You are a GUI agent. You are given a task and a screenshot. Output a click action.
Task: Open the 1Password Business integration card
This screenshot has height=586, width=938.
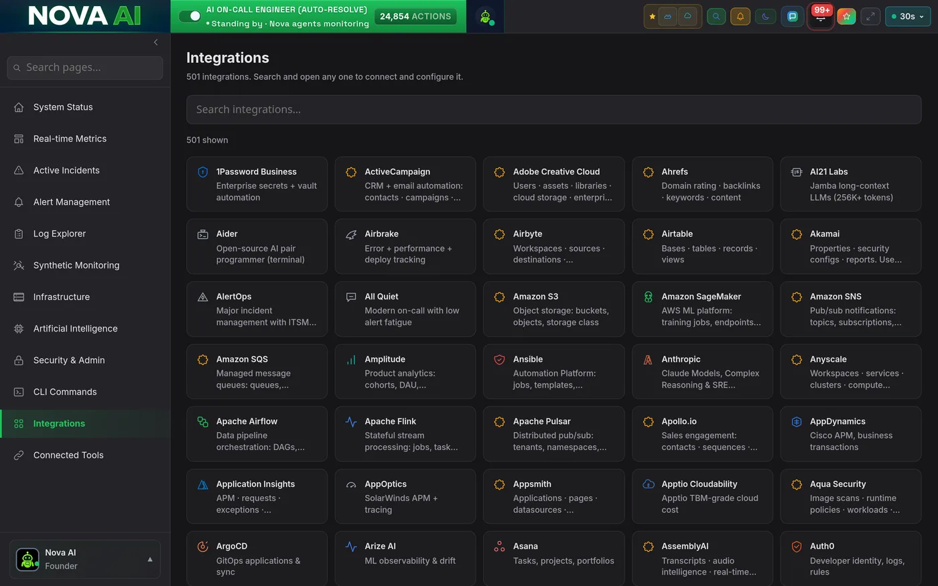(x=257, y=184)
